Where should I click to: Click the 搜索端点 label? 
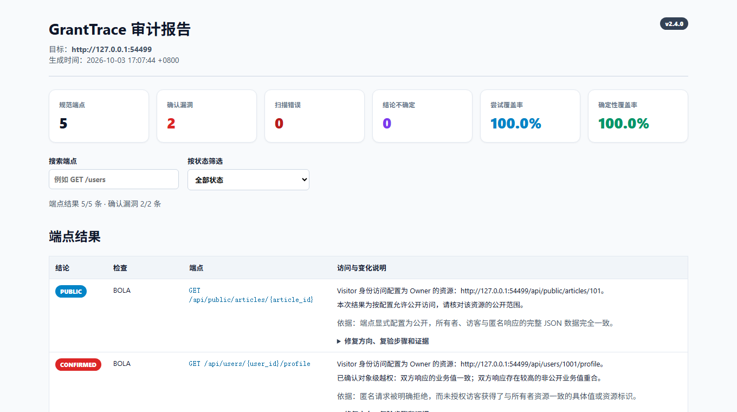pos(63,161)
